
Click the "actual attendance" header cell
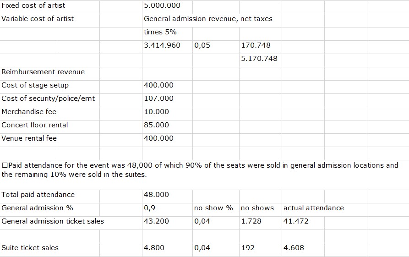point(314,208)
